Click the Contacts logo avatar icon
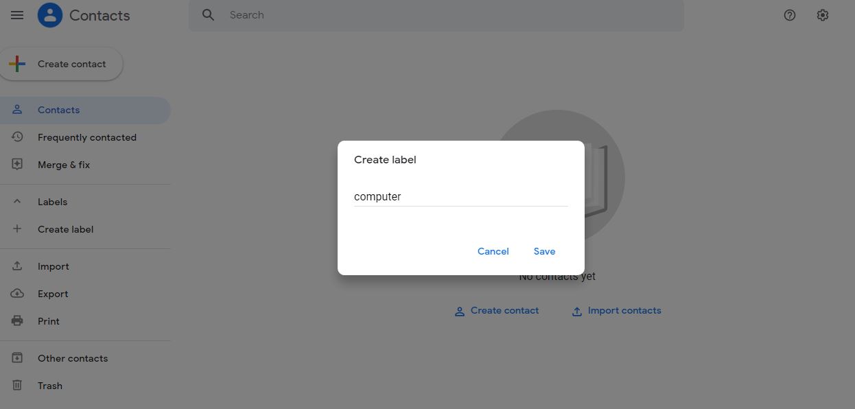The image size is (855, 409). pyautogui.click(x=50, y=15)
